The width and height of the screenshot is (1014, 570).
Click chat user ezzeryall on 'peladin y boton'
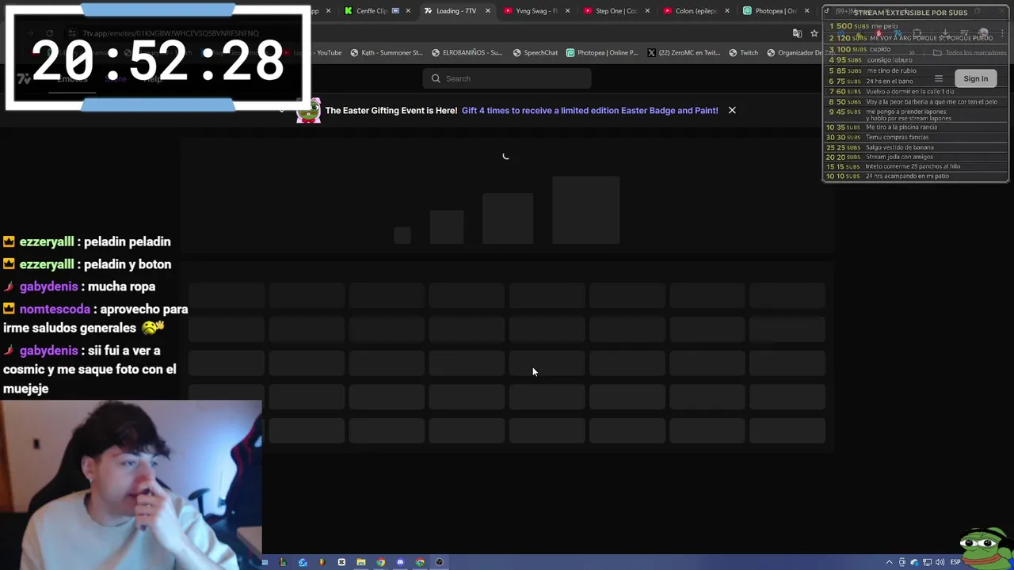47,264
